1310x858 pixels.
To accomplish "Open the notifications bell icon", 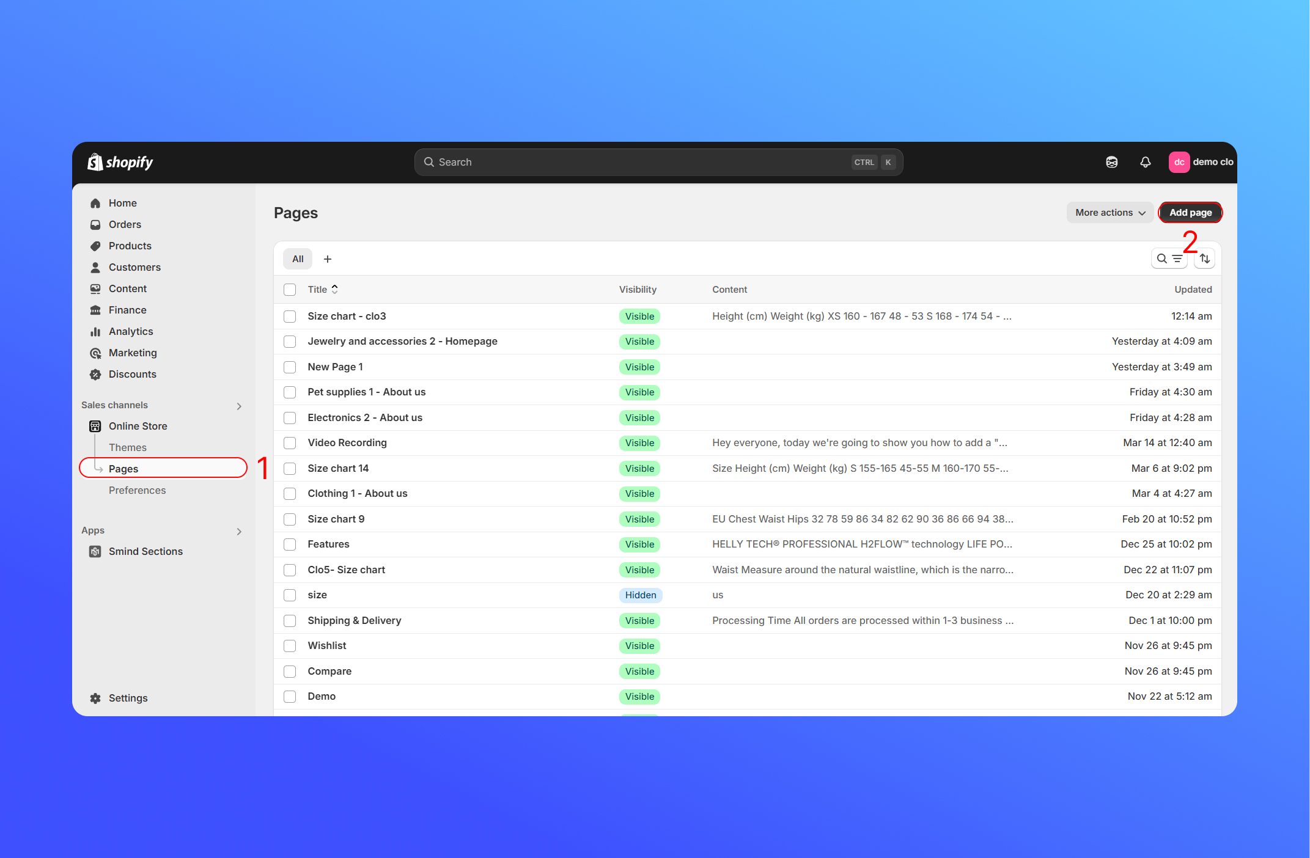I will pos(1145,162).
